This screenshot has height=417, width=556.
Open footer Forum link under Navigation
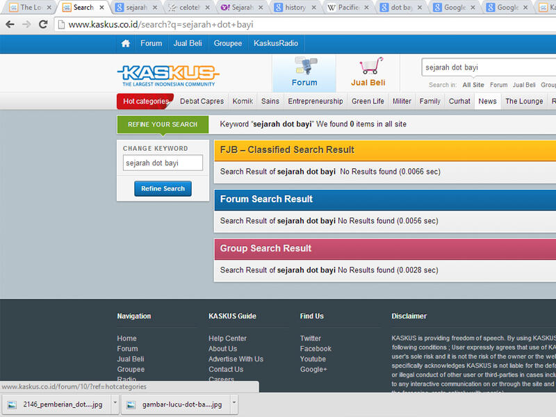coord(127,349)
